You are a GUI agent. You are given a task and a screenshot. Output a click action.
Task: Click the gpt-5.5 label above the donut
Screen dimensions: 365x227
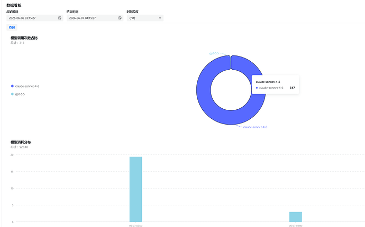tap(214, 53)
